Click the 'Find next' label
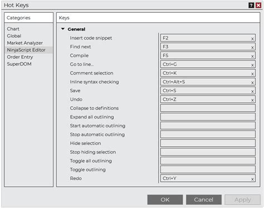 pyautogui.click(x=80, y=47)
